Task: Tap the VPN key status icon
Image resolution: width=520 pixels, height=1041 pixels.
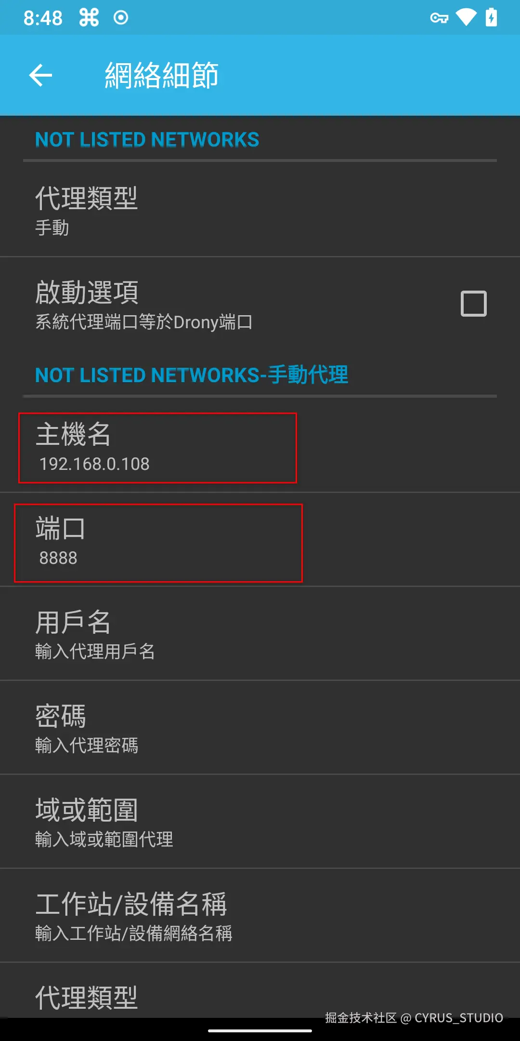Action: point(439,18)
